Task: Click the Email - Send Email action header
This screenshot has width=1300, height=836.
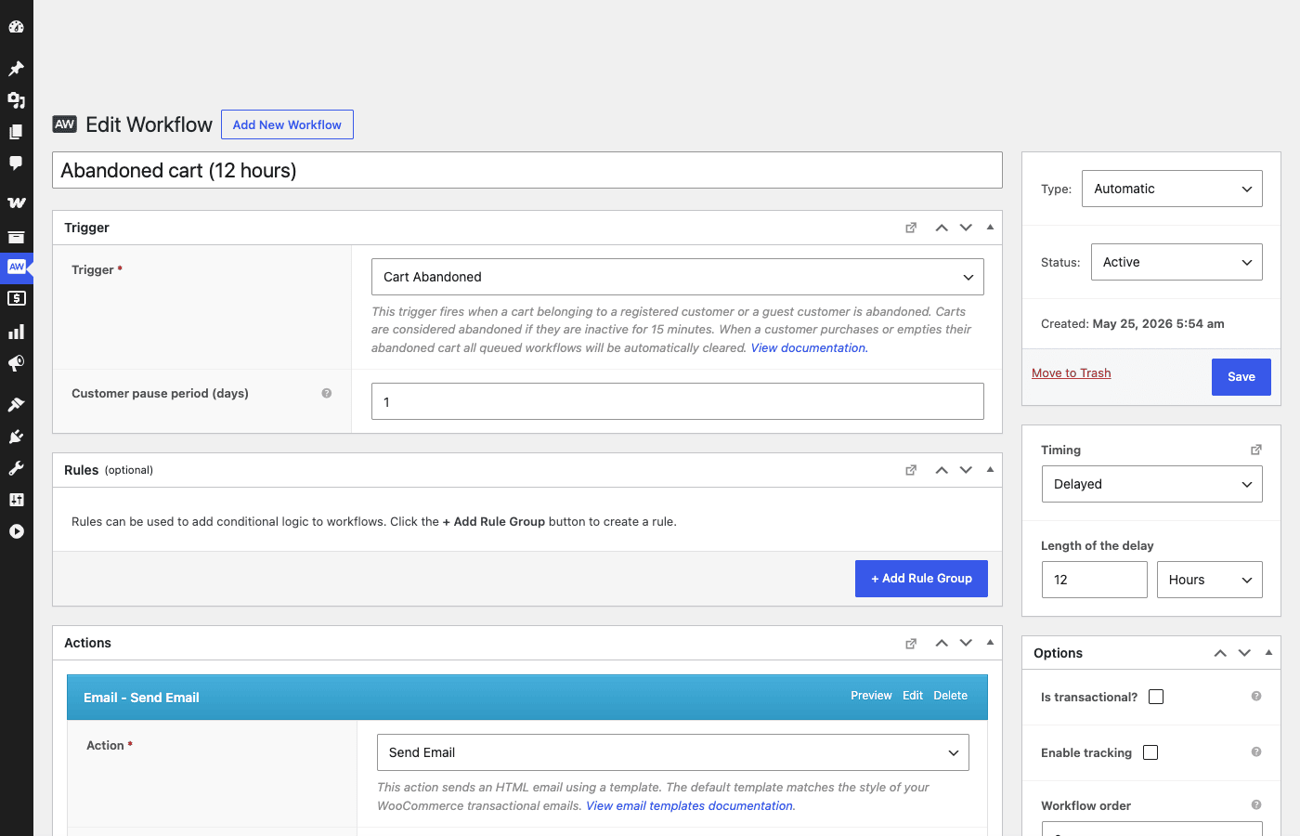Action: 527,698
